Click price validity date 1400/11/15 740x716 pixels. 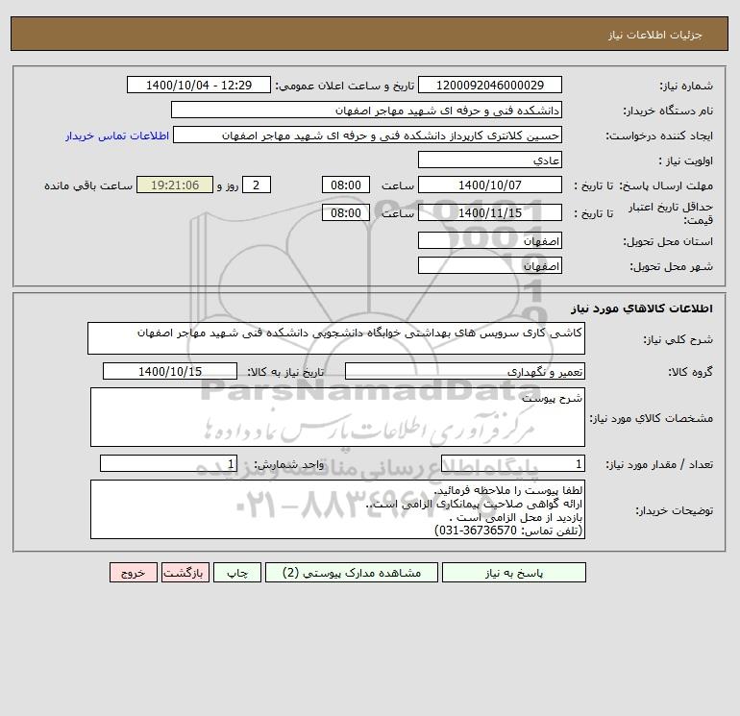[x=490, y=212]
